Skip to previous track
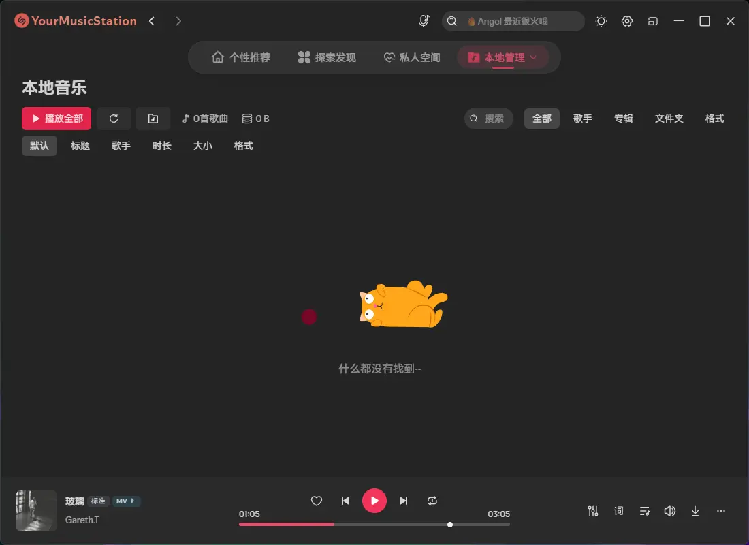The width and height of the screenshot is (749, 545). (x=345, y=501)
